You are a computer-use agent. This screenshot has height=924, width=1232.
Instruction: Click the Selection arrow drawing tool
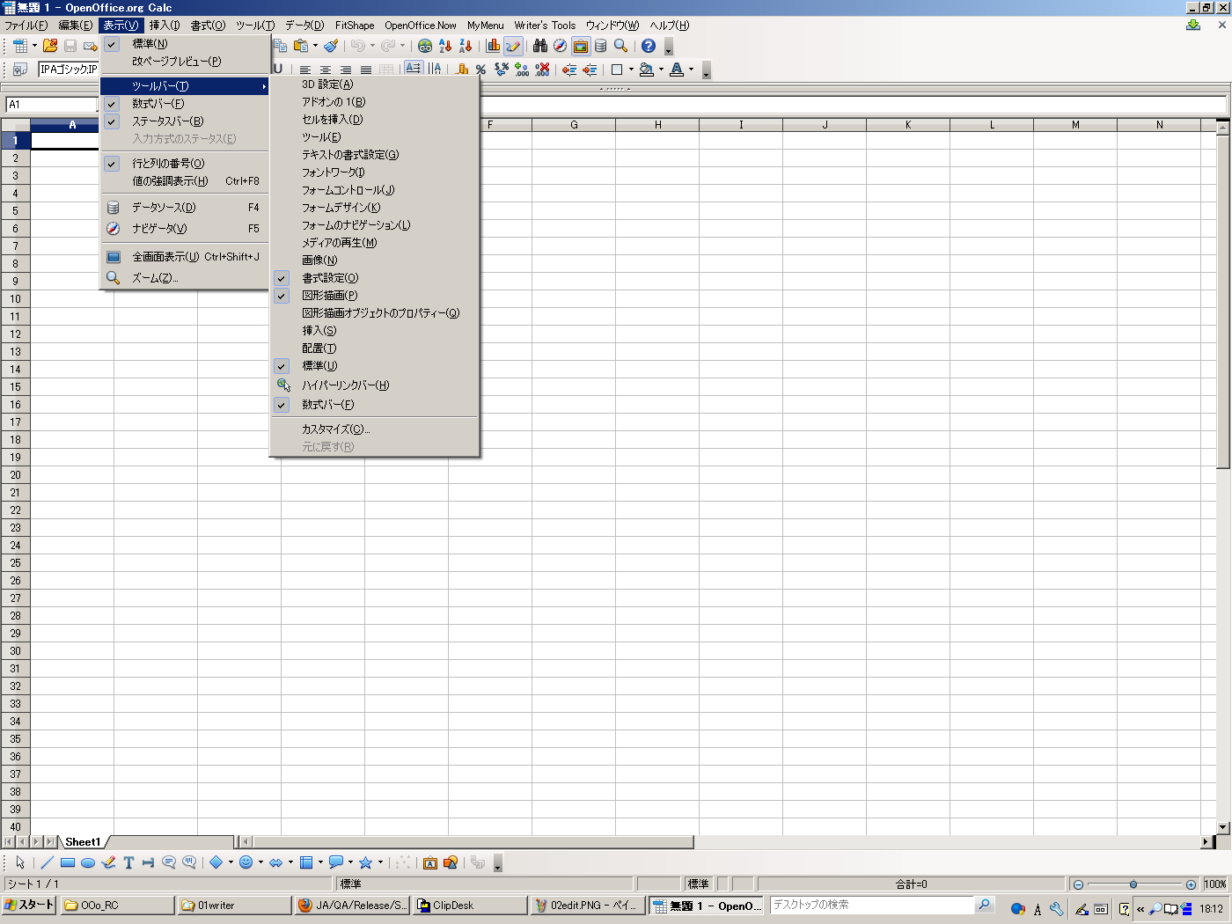click(x=20, y=862)
